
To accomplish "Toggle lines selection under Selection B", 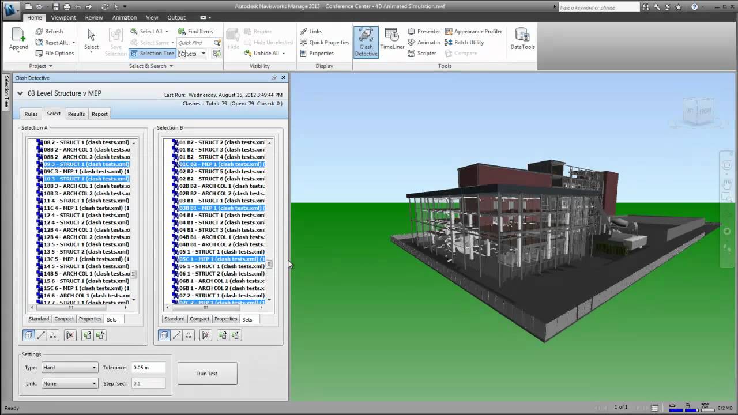I will [176, 335].
